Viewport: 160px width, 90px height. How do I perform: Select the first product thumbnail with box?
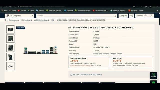(10, 29)
